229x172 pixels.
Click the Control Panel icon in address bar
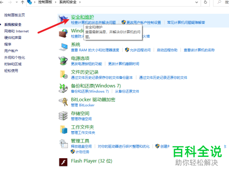point(30,2)
